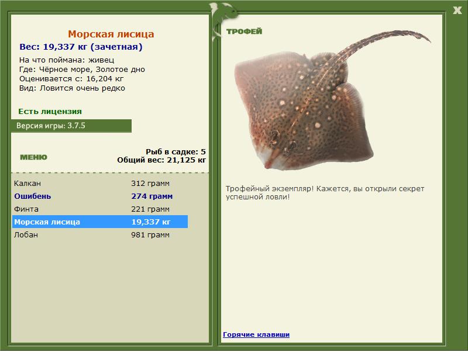The width and height of the screenshot is (468, 359).
Task: Click the 981 грамм weight value
Action: point(150,234)
